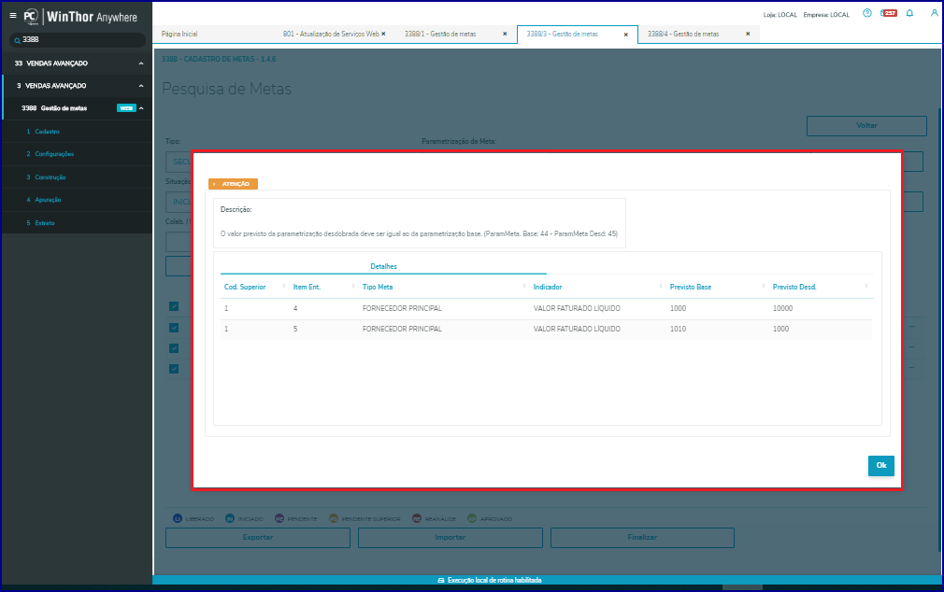Click the Previsto Desd. value 10000
The width and height of the screenshot is (944, 592).
pyautogui.click(x=782, y=309)
